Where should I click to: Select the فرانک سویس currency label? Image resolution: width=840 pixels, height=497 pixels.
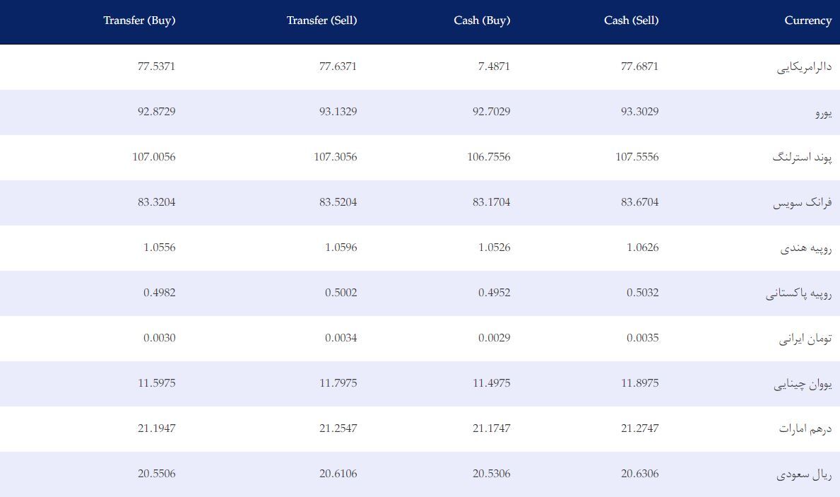click(802, 203)
